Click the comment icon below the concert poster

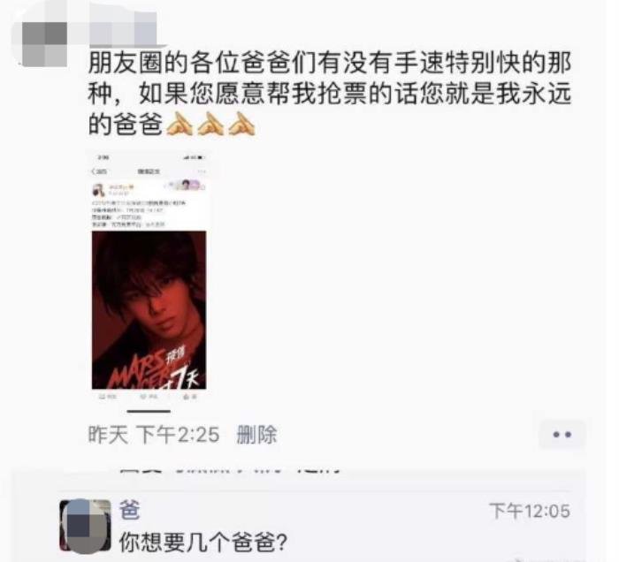[149, 397]
